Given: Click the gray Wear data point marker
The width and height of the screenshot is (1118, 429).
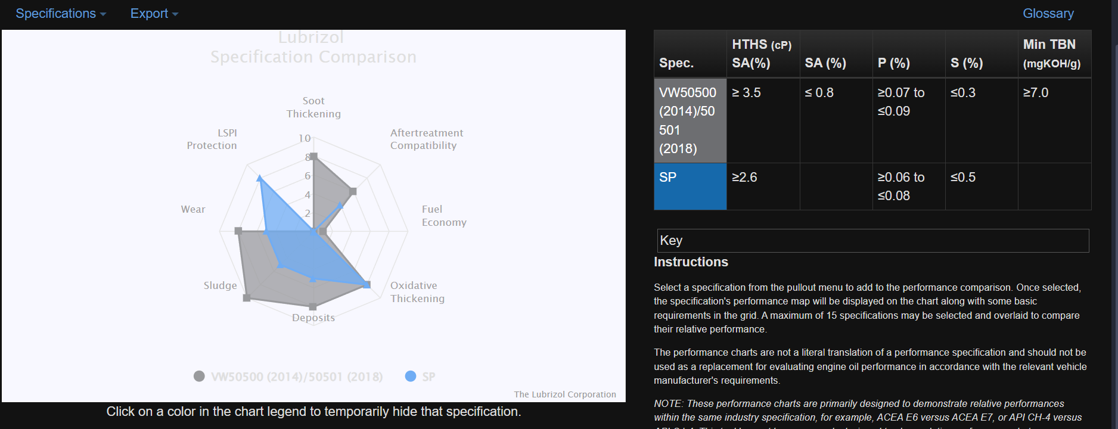Looking at the screenshot, I should (x=238, y=231).
